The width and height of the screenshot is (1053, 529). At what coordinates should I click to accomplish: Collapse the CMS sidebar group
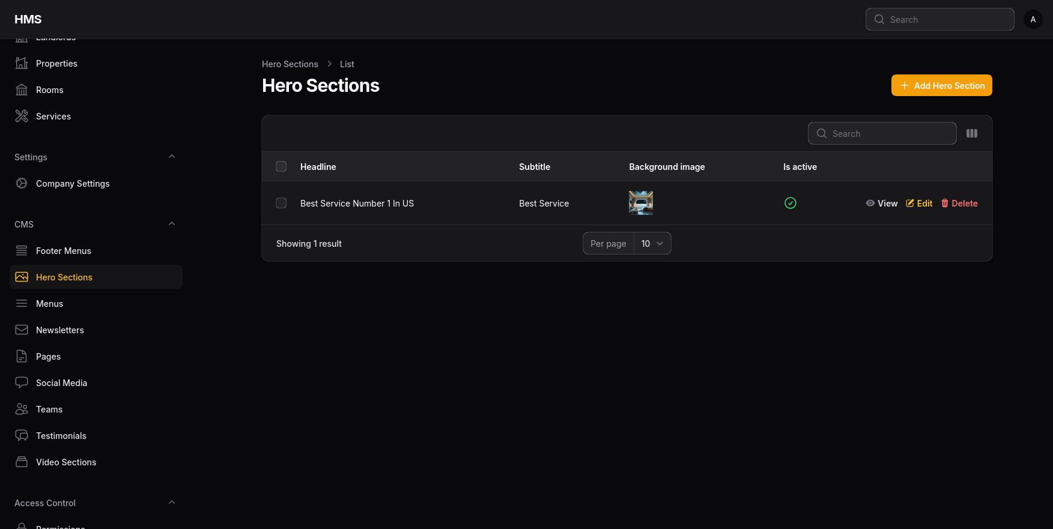pyautogui.click(x=172, y=224)
